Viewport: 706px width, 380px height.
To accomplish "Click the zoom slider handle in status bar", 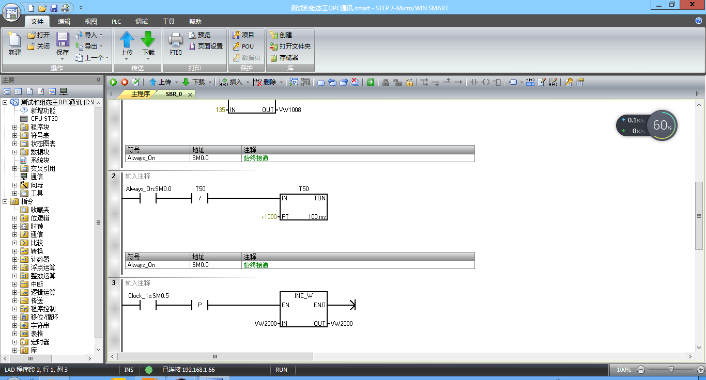I will tap(671, 370).
